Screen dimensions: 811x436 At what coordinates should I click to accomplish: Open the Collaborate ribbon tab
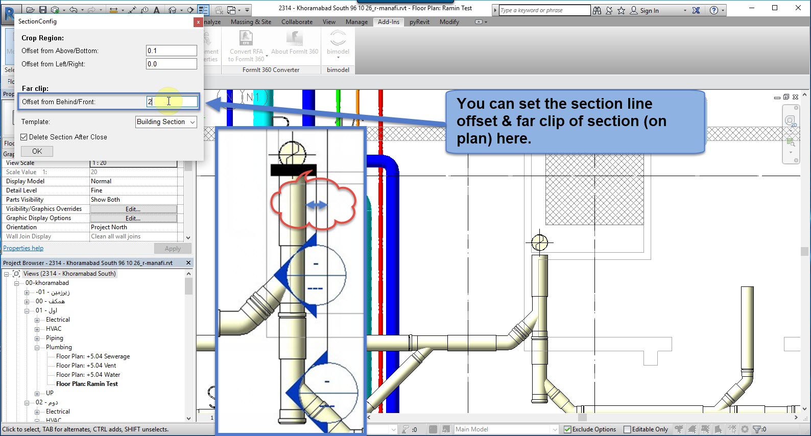click(297, 22)
